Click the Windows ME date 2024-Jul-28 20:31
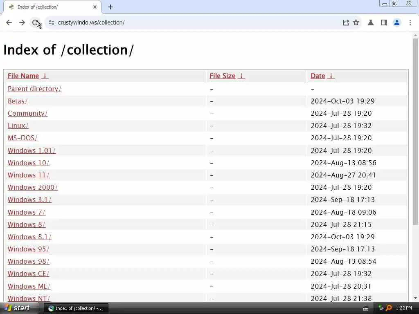Viewport: 419px width, 314px height. (341, 286)
